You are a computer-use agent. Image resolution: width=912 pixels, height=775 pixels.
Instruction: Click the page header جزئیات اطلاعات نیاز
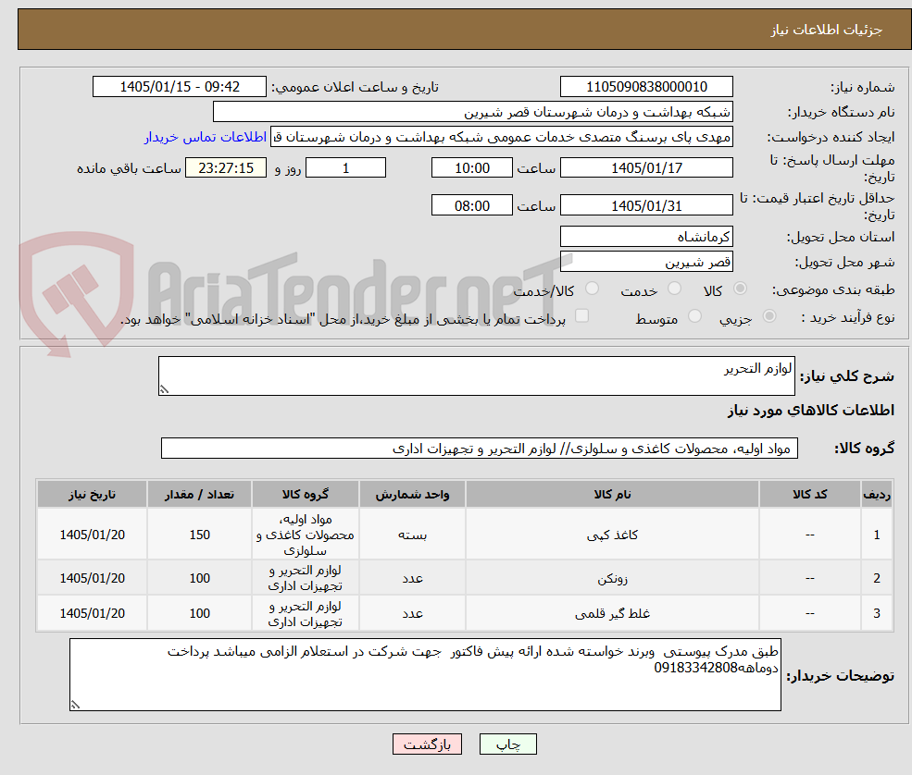click(x=827, y=30)
